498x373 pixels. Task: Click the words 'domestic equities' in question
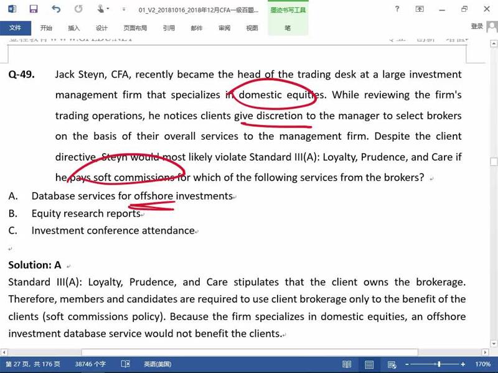click(x=283, y=95)
